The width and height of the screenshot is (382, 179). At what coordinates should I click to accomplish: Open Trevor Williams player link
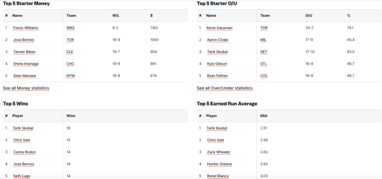25,28
